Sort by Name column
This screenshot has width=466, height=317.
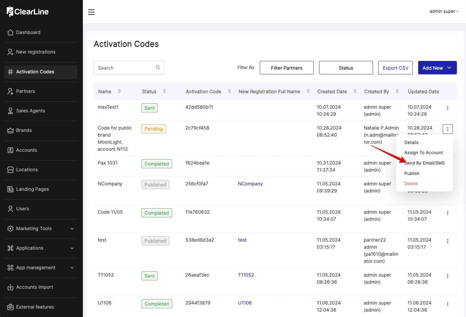(x=119, y=91)
